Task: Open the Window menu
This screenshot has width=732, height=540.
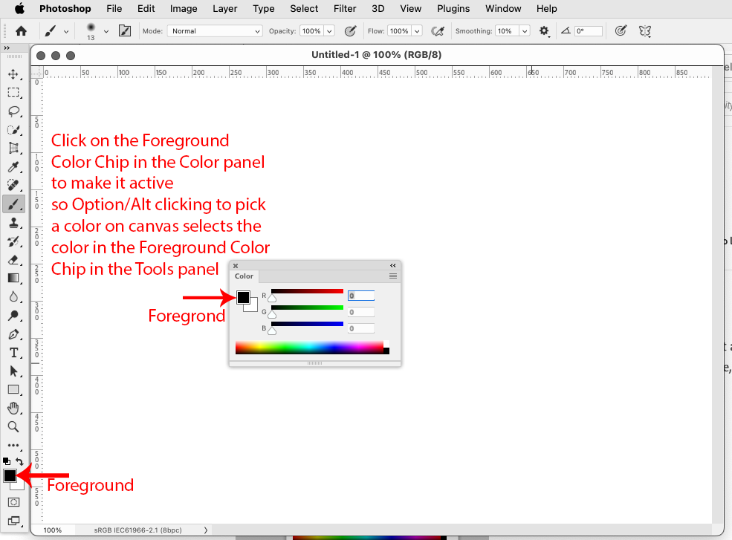Action: (503, 8)
